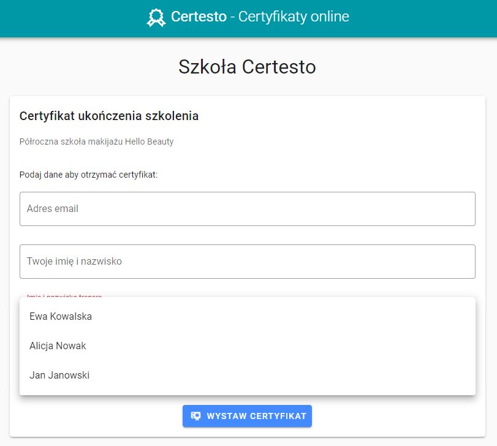This screenshot has height=446, width=497.
Task: Pick Jan Janowski as the trainer
Action: coord(247,375)
